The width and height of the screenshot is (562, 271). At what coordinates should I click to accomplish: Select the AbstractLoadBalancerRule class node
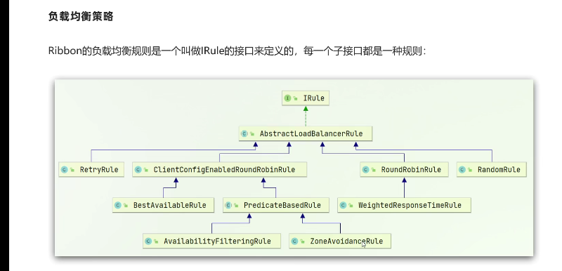306,133
